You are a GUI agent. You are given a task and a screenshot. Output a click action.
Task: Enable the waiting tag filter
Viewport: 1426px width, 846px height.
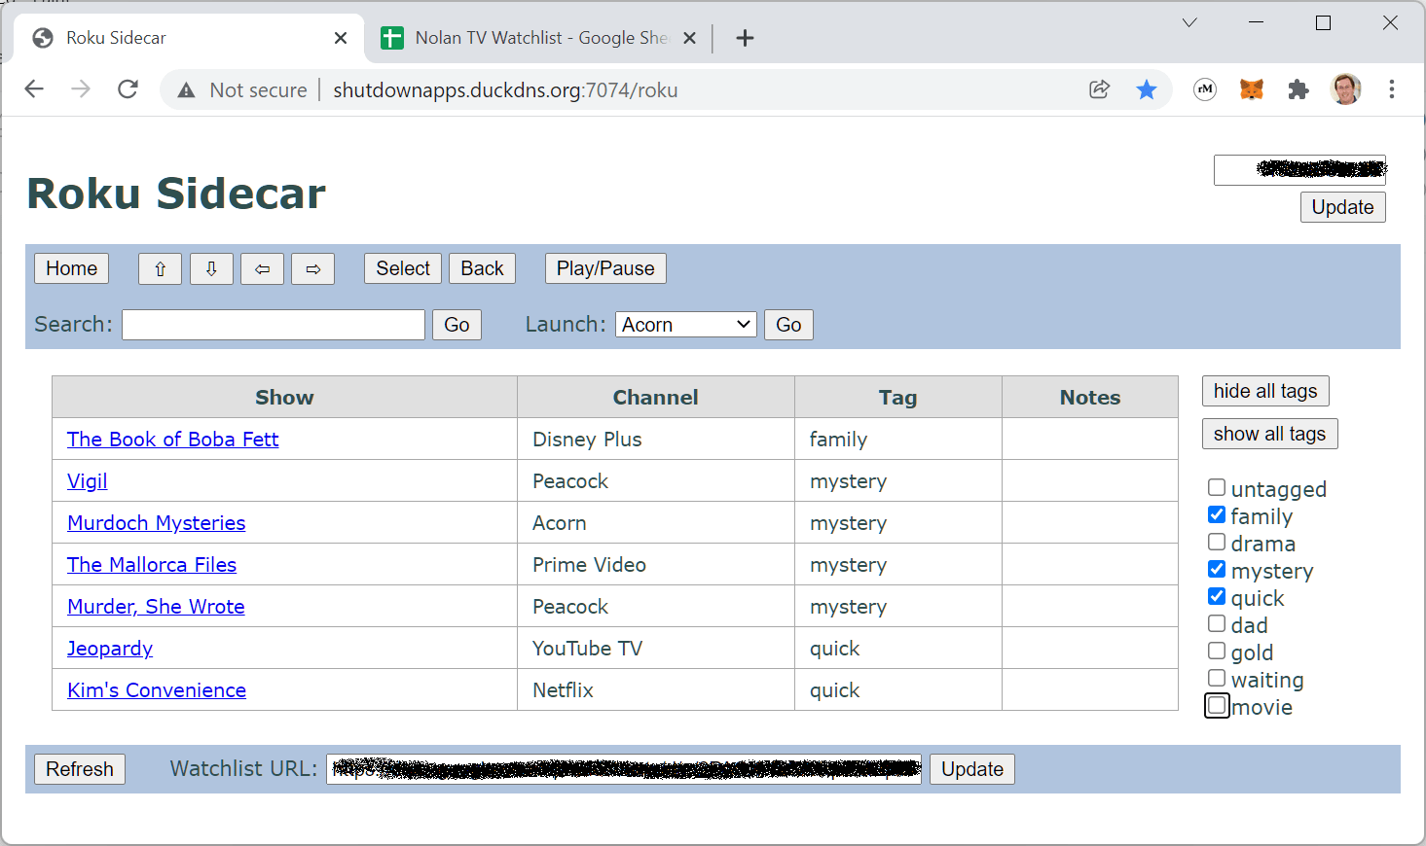pyautogui.click(x=1217, y=678)
